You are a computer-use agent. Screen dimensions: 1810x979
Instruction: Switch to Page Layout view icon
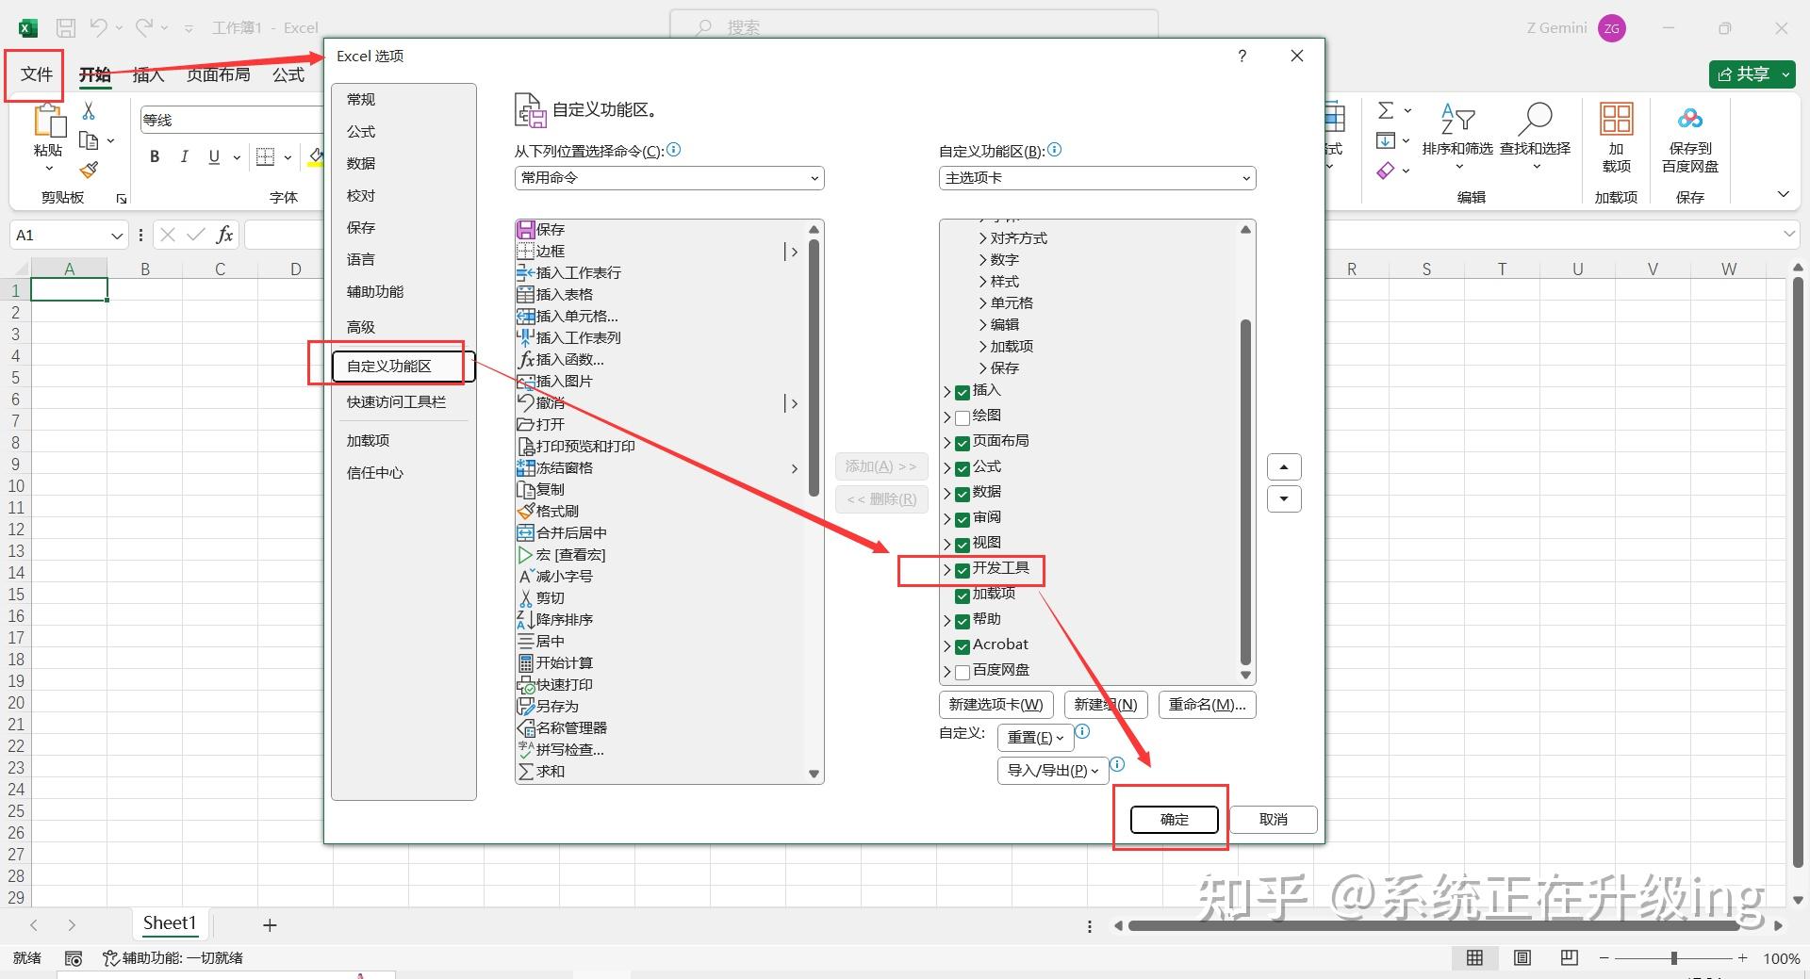[1522, 957]
